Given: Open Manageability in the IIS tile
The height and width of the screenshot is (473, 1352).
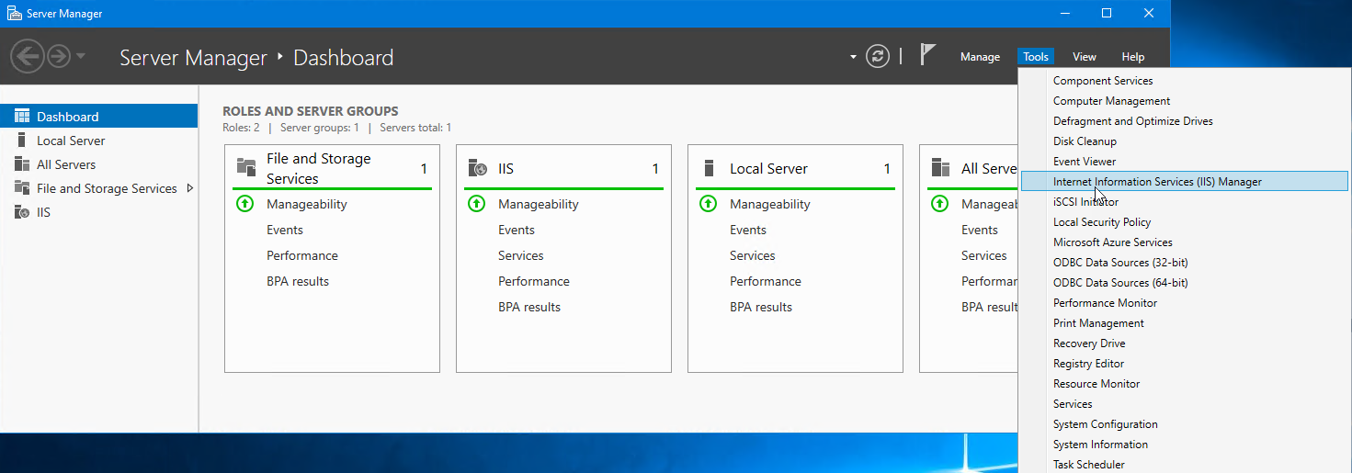Looking at the screenshot, I should pyautogui.click(x=539, y=204).
